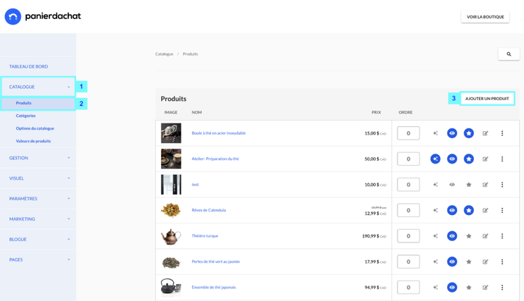Click Voir la boutique button
The height and width of the screenshot is (301, 524).
click(485, 17)
